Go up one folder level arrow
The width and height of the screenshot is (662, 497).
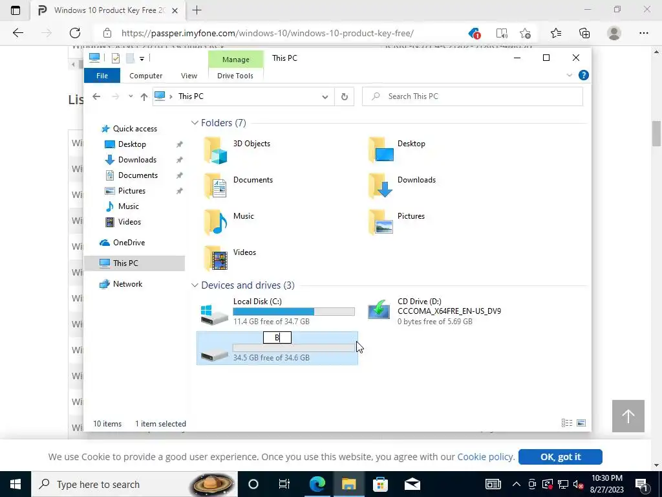[144, 97]
